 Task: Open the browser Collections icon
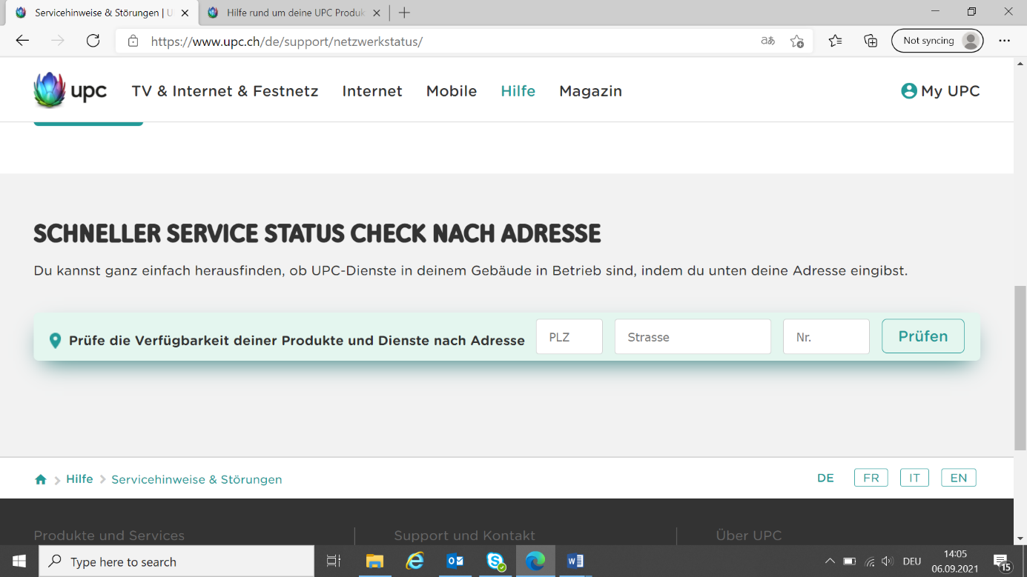coord(871,41)
